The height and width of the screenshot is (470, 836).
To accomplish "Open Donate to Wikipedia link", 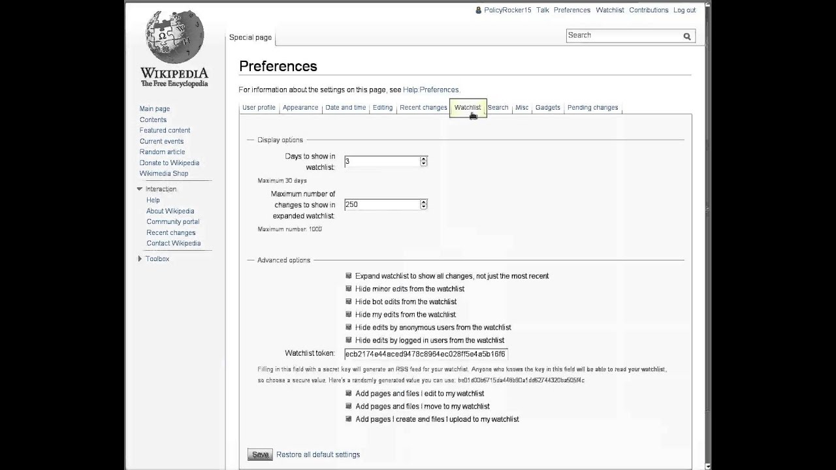I will 169,163.
